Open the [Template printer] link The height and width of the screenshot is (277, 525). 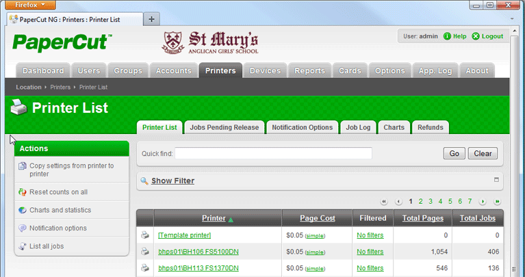[185, 235]
